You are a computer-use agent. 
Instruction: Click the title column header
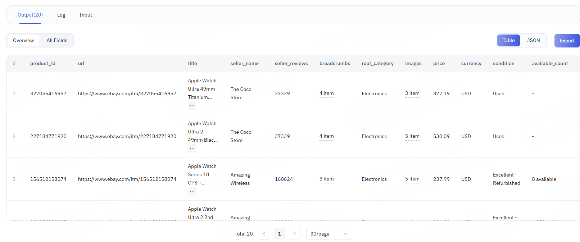pyautogui.click(x=192, y=63)
